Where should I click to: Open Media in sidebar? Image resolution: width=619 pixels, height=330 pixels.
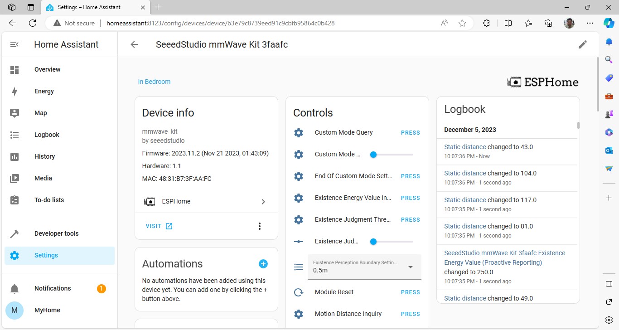59,178
